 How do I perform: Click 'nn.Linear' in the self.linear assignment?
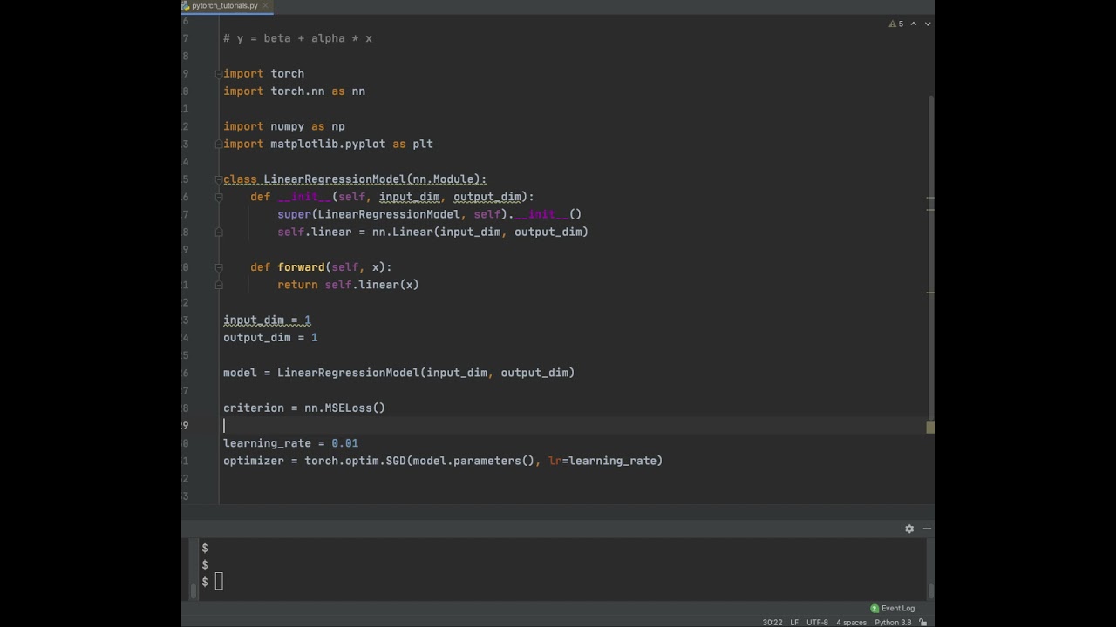[x=403, y=232]
